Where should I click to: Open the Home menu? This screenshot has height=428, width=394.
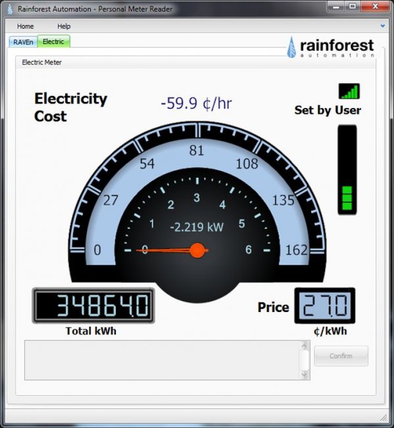point(26,26)
